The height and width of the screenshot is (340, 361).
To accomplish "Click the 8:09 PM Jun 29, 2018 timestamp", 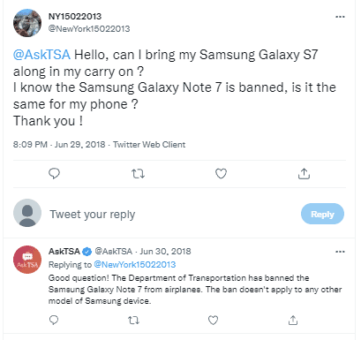I will click(x=59, y=145).
